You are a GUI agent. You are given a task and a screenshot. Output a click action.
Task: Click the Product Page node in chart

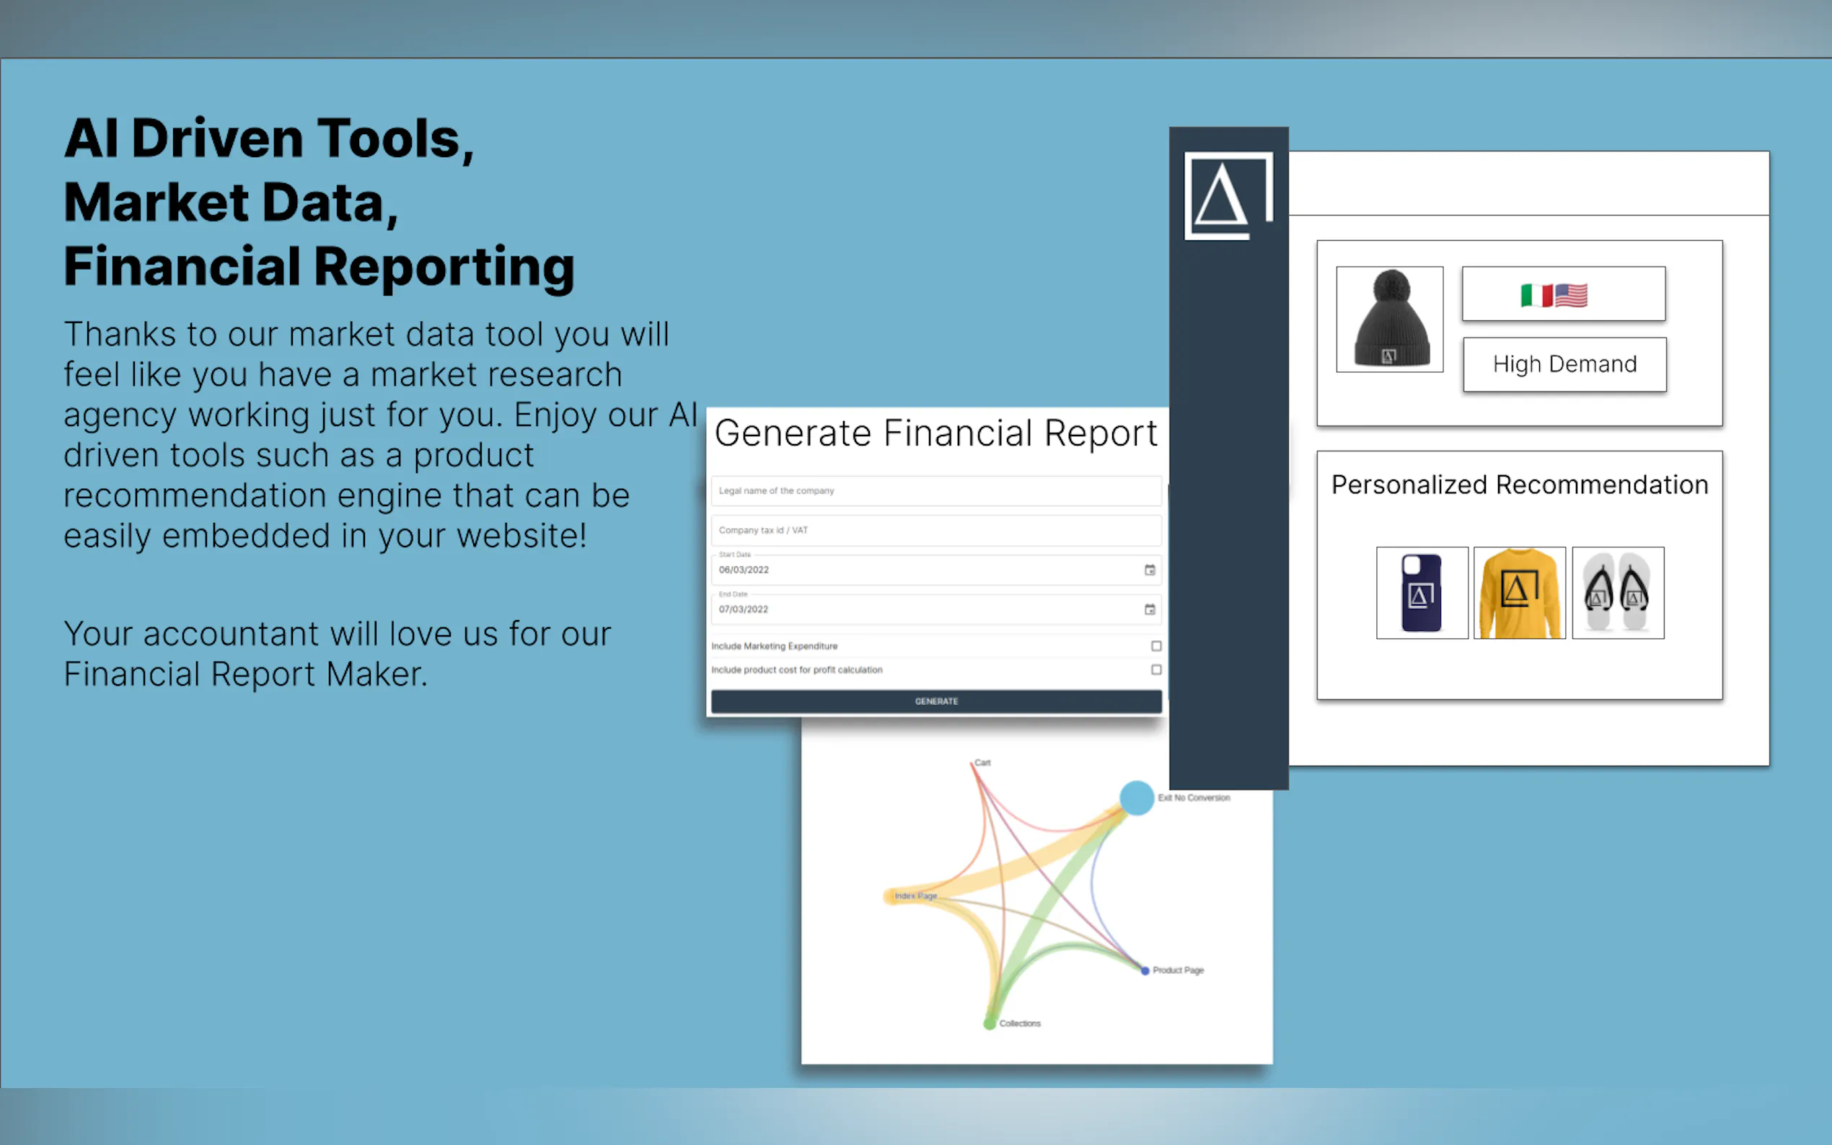coord(1145,970)
